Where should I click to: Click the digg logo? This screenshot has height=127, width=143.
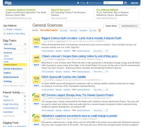[x=8, y=3]
